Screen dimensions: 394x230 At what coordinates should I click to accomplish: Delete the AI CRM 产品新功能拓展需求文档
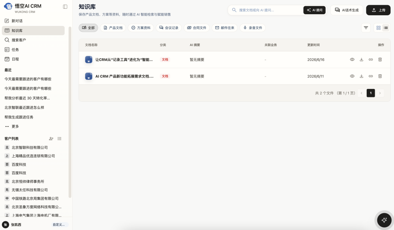coord(380,76)
